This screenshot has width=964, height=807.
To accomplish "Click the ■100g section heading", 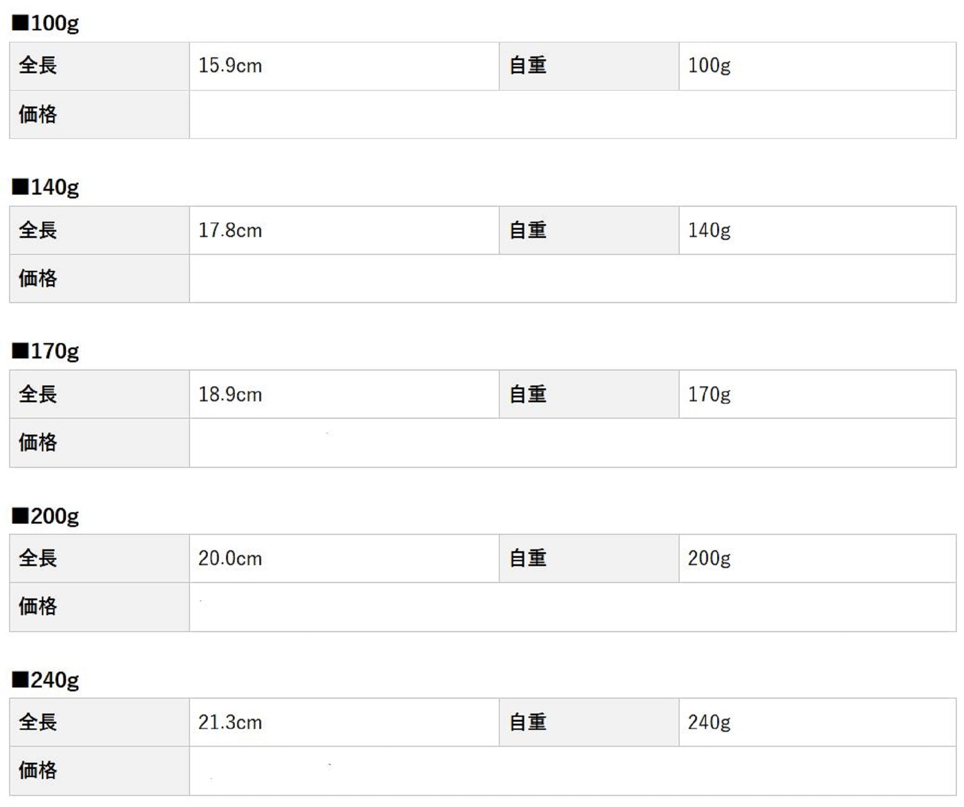I will tap(46, 23).
